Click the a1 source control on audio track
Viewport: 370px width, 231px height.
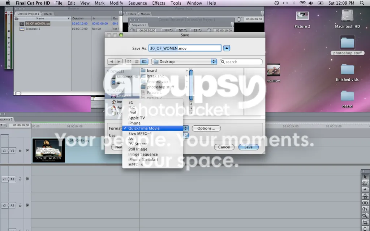[x=4, y=179]
